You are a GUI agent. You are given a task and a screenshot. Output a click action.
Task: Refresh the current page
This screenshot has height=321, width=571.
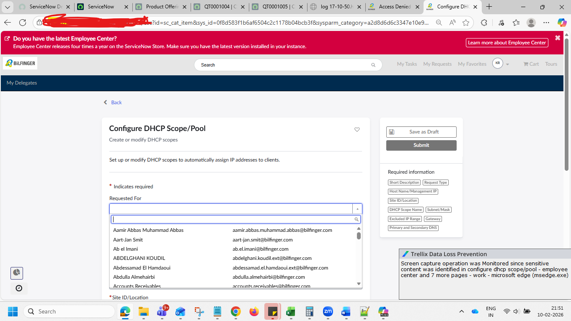[x=23, y=23]
